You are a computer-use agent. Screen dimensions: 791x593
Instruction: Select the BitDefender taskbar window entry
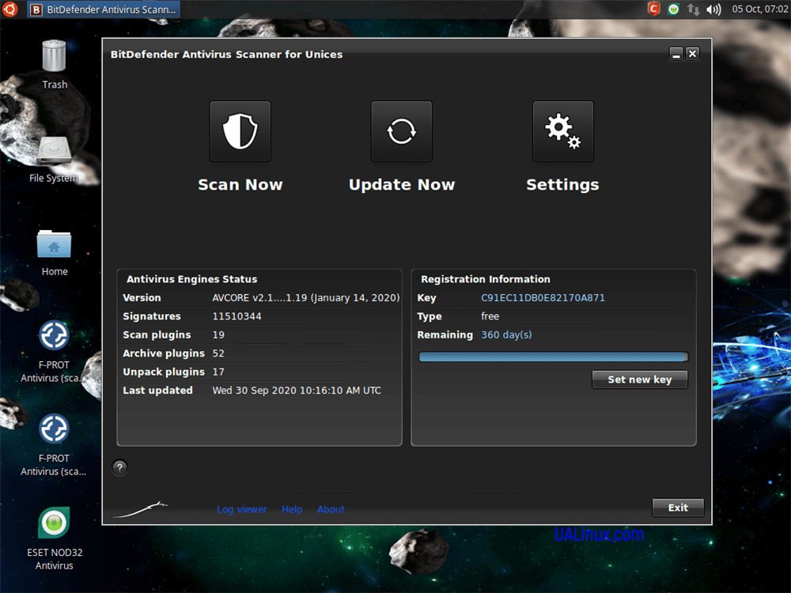[x=104, y=9]
